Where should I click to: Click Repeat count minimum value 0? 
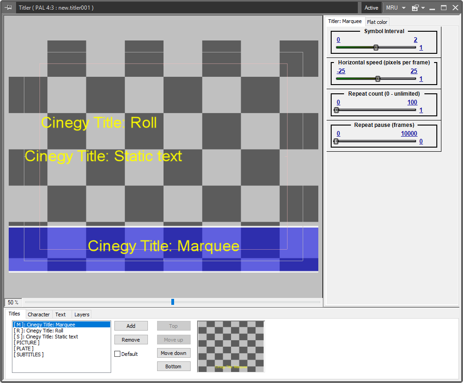339,102
